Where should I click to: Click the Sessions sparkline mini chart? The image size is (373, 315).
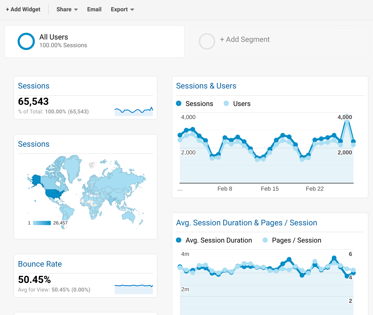(134, 111)
